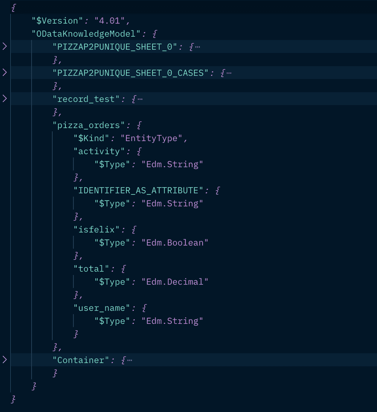
Task: Select the pizza_orders key
Action: point(86,125)
